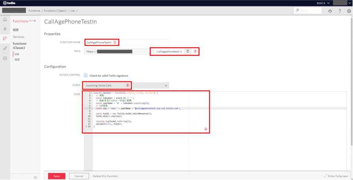Toggle Check for valid Twilio signature

coord(86,75)
